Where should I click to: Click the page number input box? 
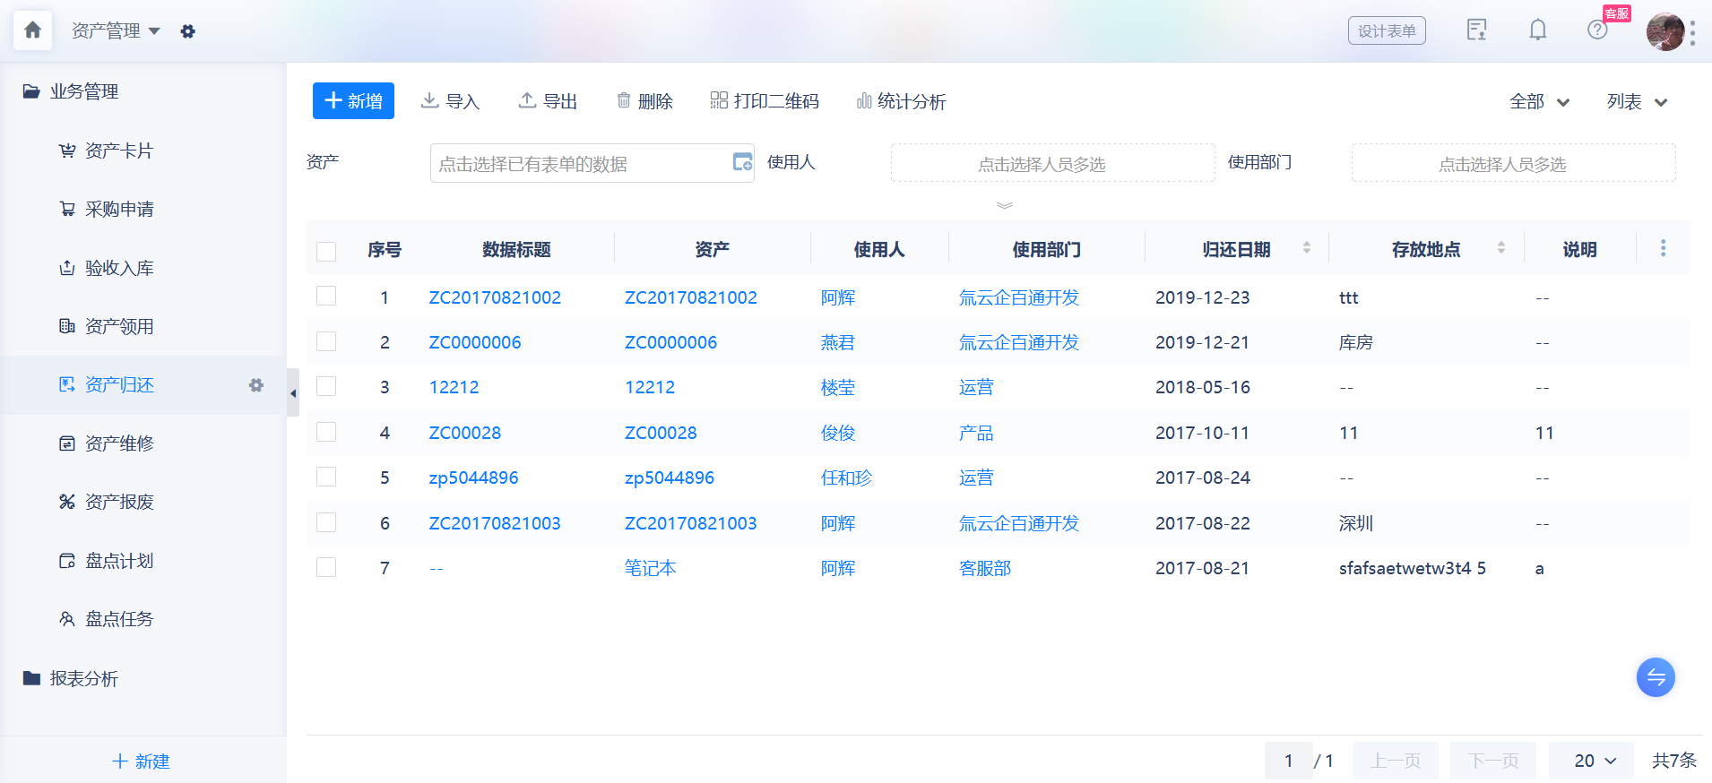pos(1289,761)
